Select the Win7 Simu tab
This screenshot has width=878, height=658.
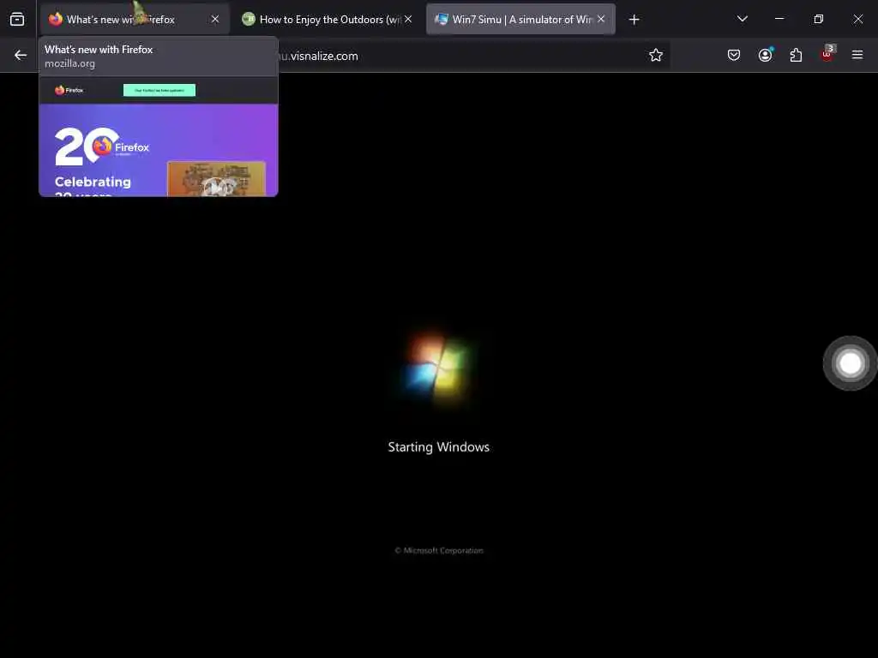[520, 20]
